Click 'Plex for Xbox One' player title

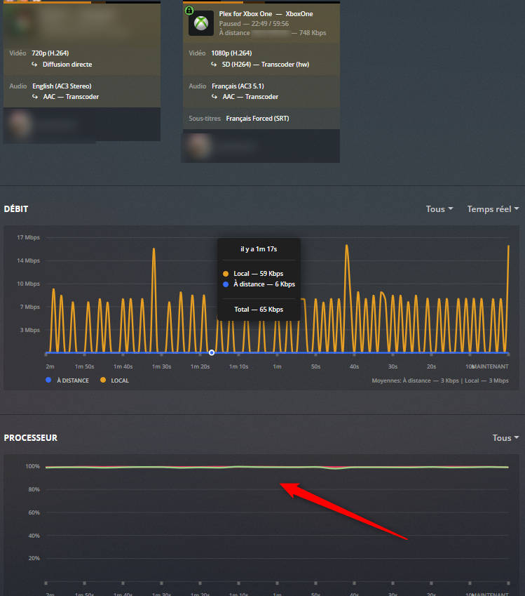click(x=245, y=13)
